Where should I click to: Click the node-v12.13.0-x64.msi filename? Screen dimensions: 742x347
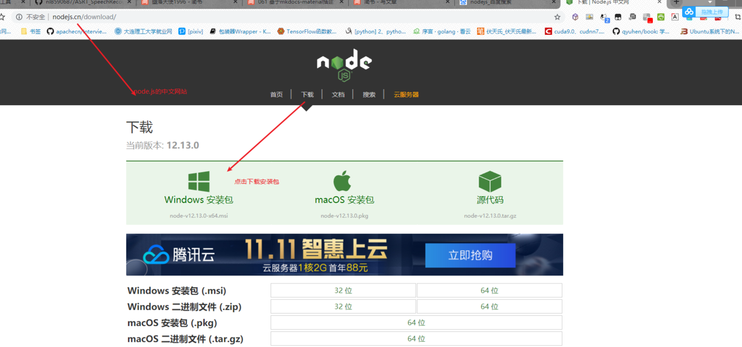(199, 216)
